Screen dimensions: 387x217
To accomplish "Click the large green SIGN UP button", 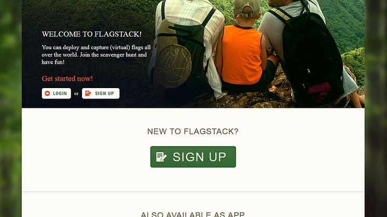I will click(193, 157).
